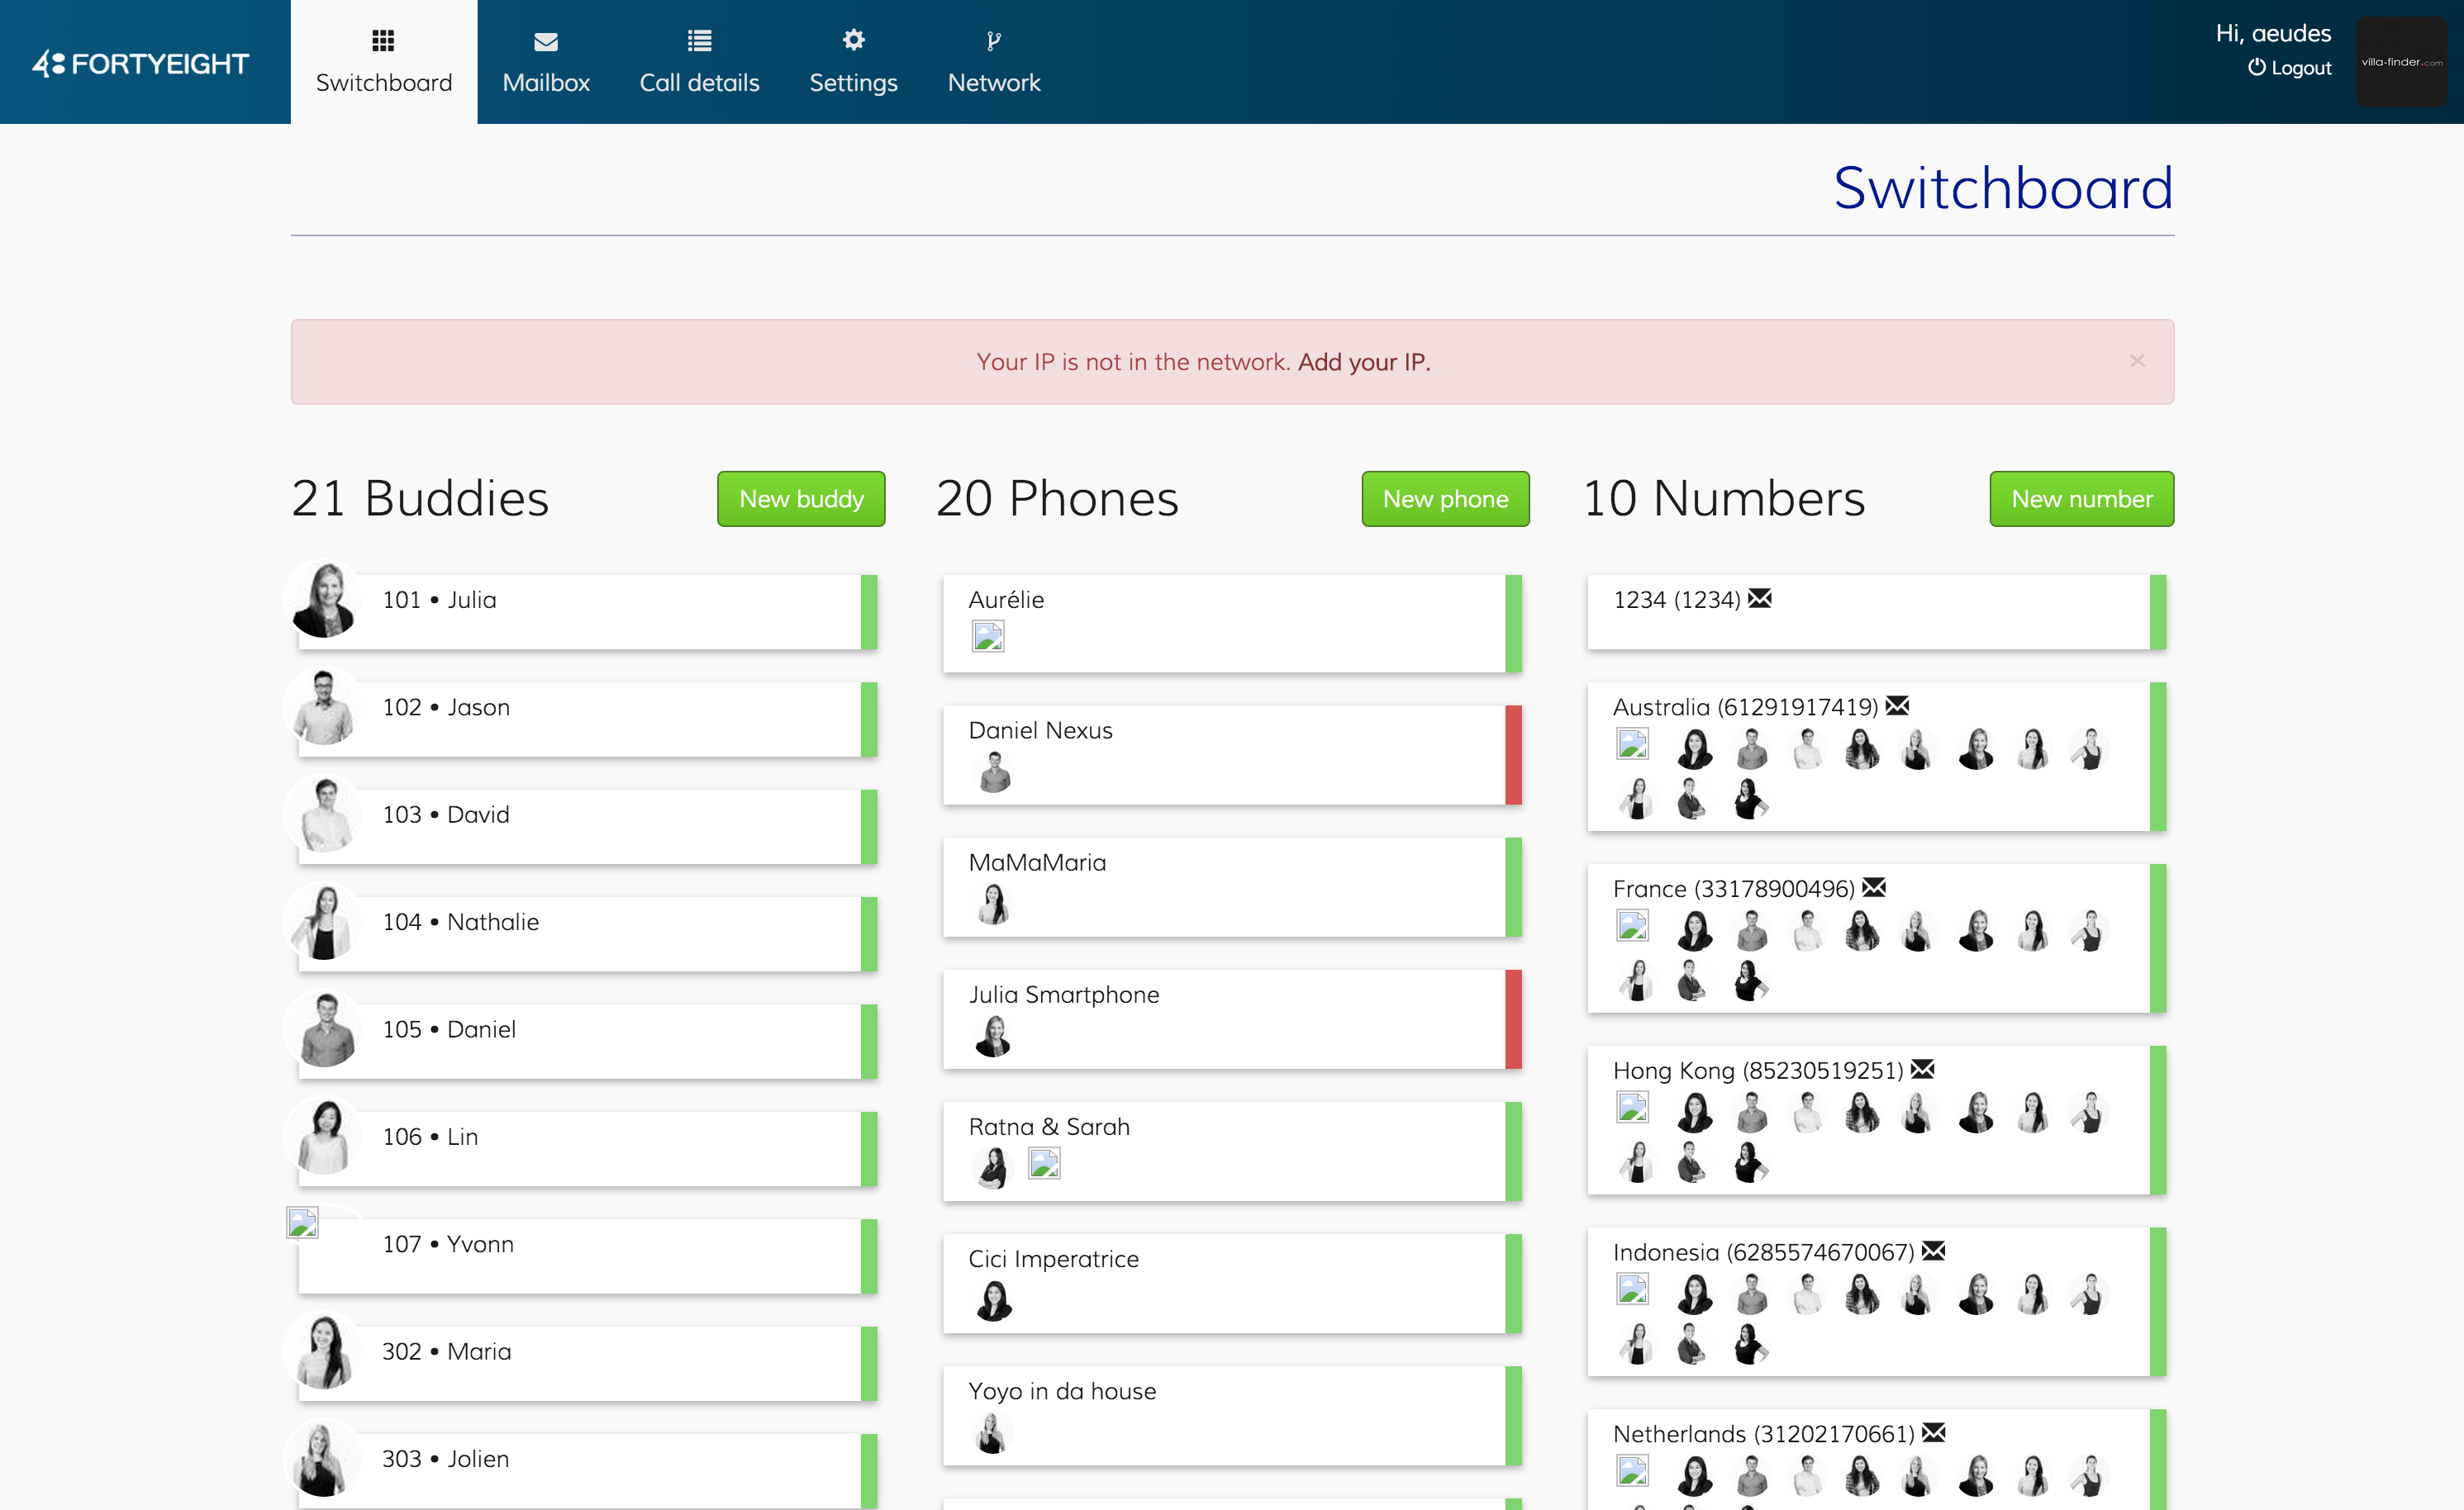Click the Settings gear icon

(x=853, y=40)
